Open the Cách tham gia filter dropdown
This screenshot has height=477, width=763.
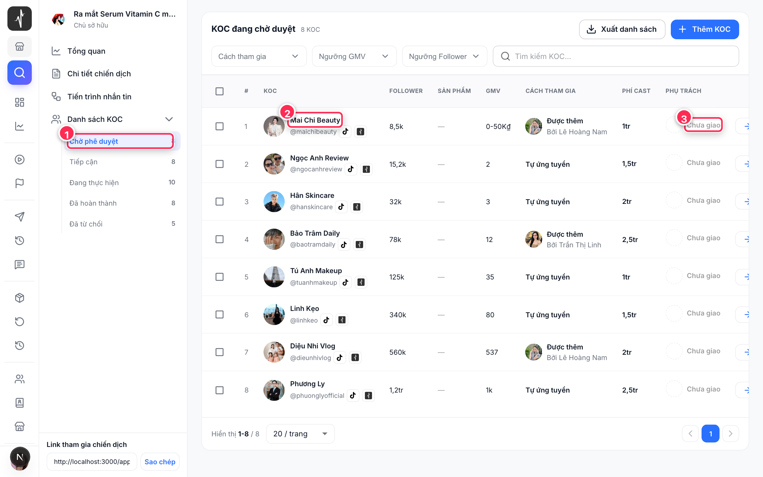coord(259,57)
